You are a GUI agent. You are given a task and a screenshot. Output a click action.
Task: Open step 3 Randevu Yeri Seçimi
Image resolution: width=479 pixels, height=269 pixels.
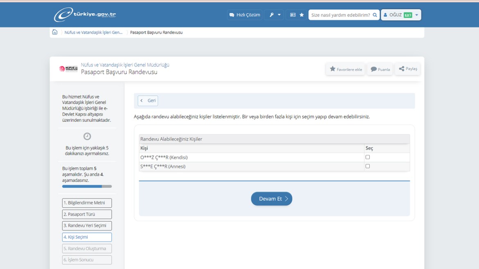(87, 226)
